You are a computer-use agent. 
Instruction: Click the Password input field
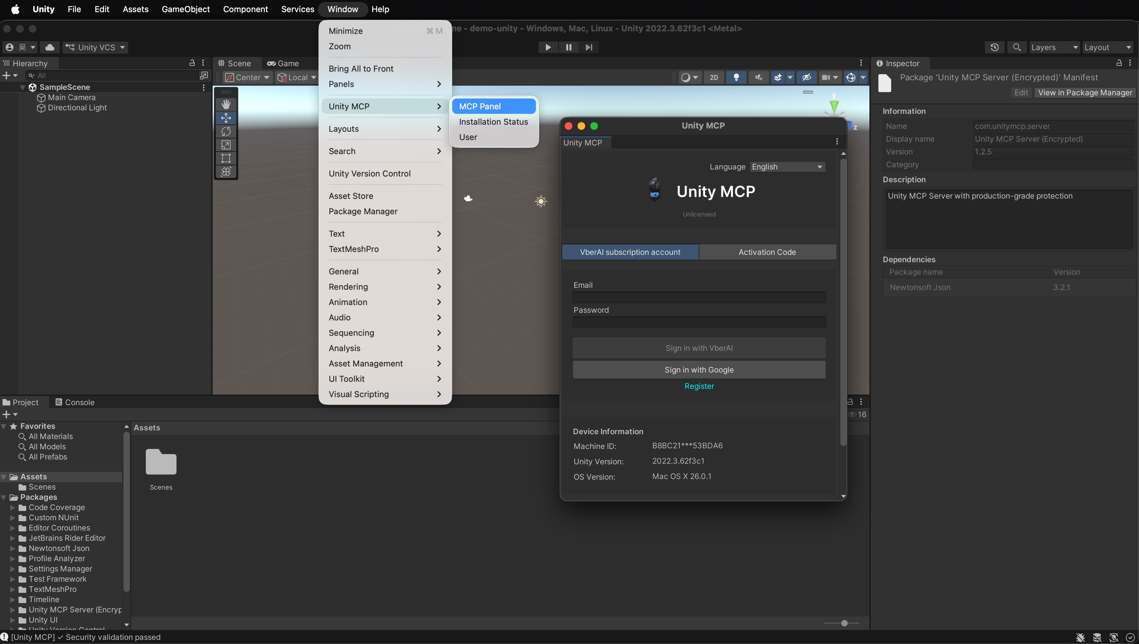click(699, 322)
